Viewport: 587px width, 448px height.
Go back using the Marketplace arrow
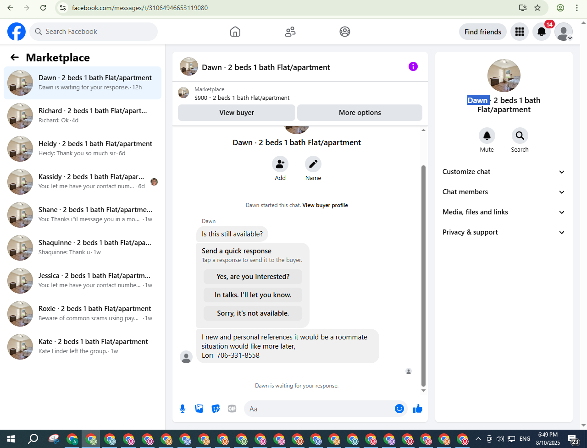pyautogui.click(x=15, y=57)
